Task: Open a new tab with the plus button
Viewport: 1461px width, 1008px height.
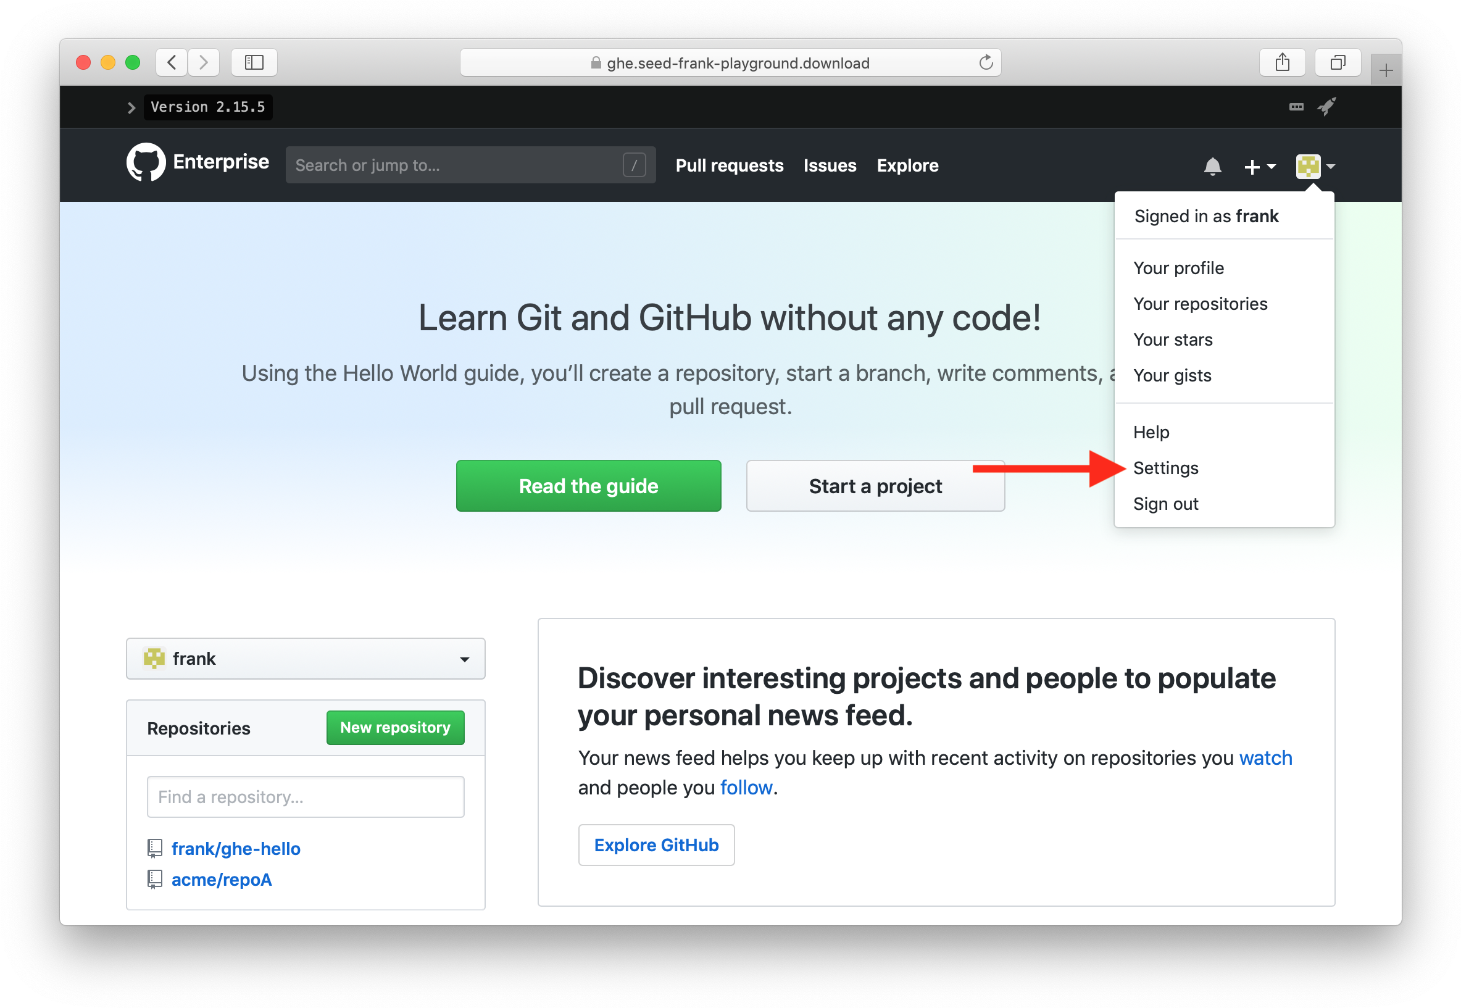Action: coord(1386,70)
